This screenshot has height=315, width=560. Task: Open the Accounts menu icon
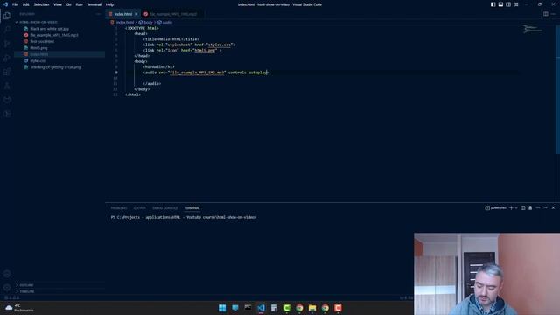tap(7, 274)
